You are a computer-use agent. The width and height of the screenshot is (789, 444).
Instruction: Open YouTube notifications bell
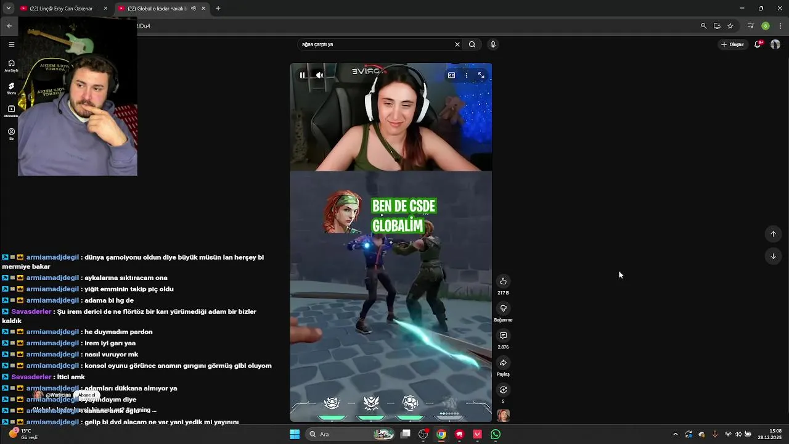758,44
